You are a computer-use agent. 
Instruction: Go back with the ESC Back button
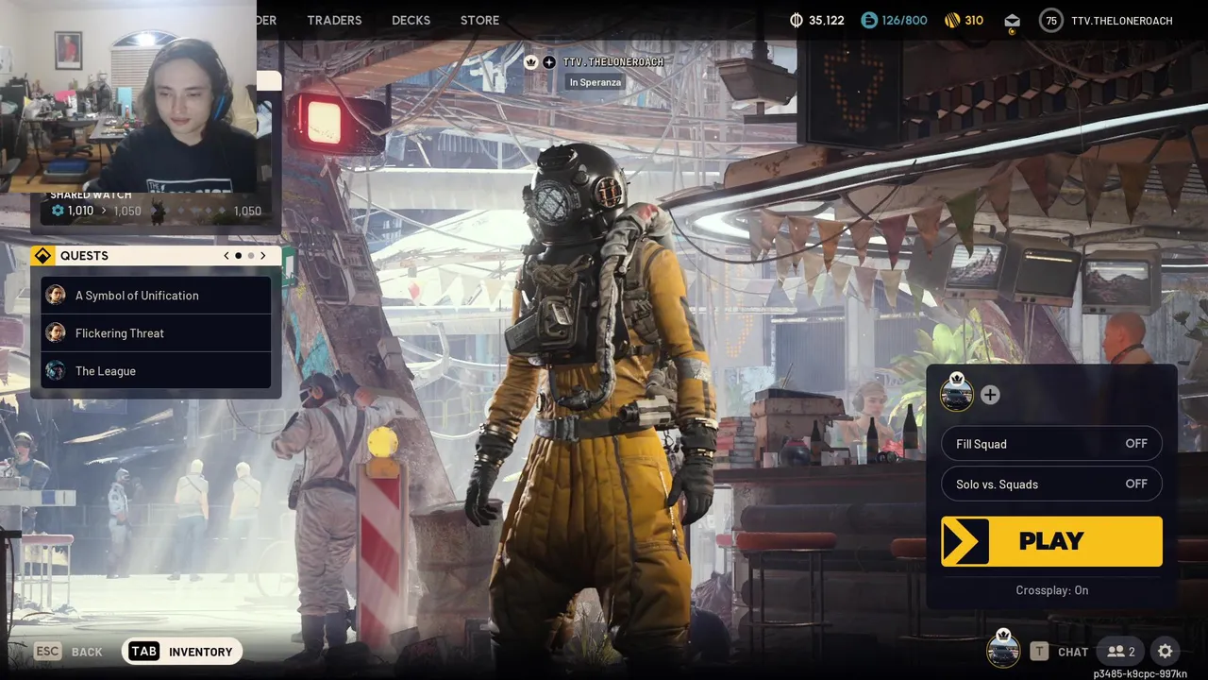tap(69, 652)
